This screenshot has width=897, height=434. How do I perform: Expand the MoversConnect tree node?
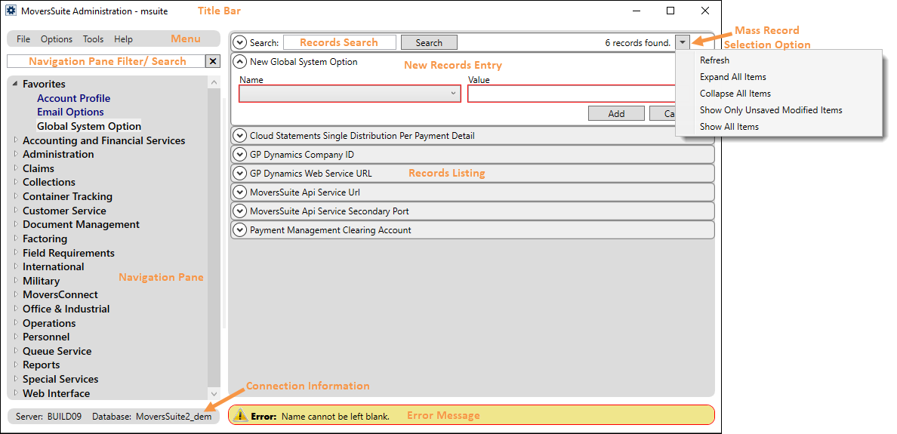click(x=16, y=294)
